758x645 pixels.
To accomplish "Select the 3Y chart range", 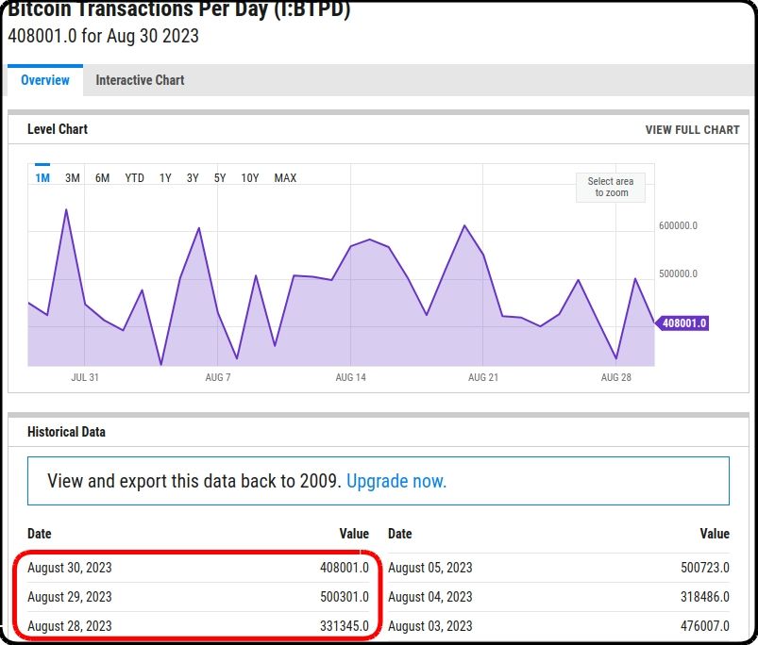I will [193, 177].
